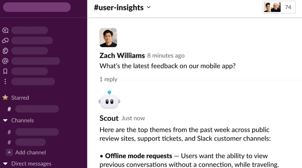Image resolution: width=302 pixels, height=168 pixels.
Task: Open Mentions via the @ icon
Action: coord(5,61)
